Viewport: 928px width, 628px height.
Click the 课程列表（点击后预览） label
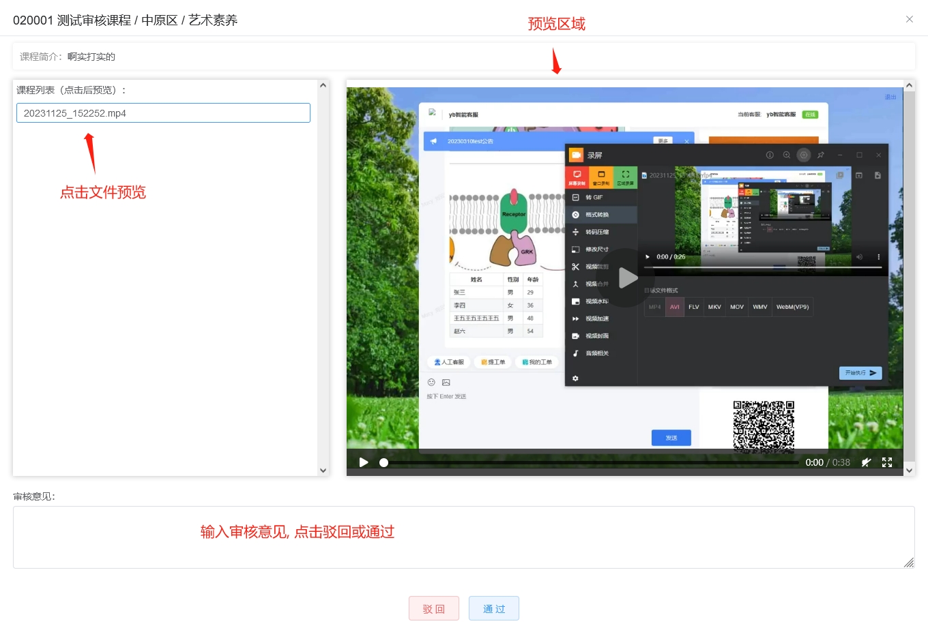point(72,90)
